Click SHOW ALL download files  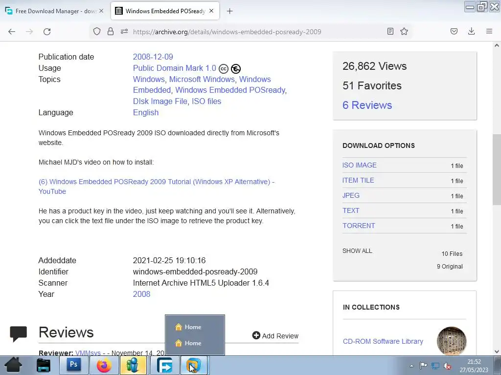tap(357, 251)
